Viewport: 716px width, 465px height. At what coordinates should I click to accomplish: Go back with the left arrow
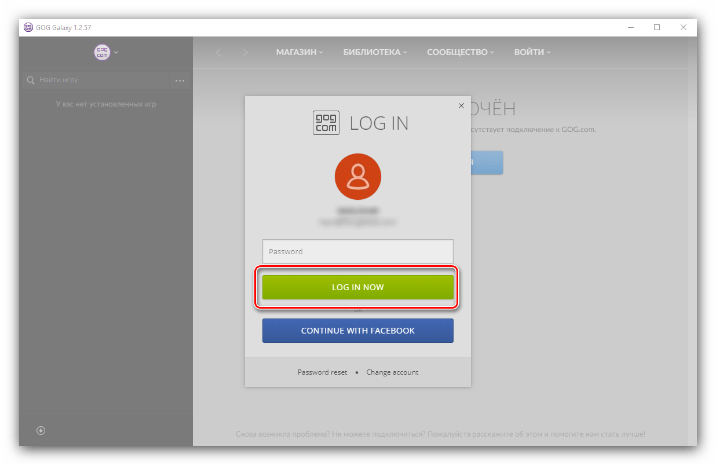point(218,52)
